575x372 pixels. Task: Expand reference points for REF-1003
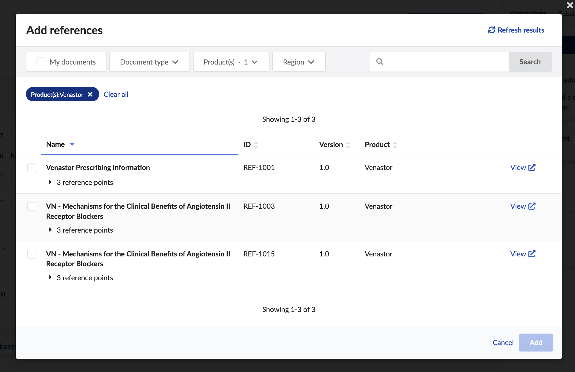click(50, 230)
